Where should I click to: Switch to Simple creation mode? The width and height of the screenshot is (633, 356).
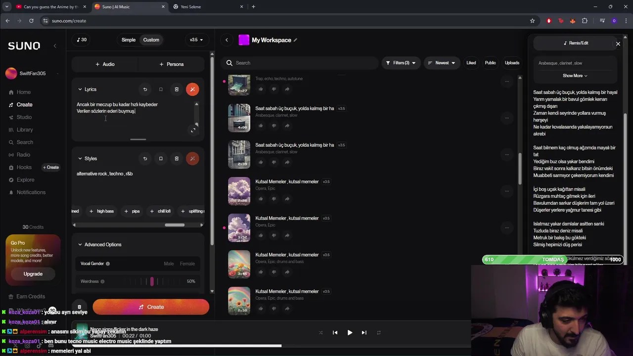point(129,40)
